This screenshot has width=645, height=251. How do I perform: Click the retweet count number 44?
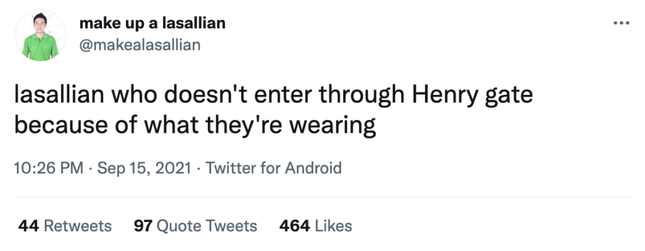pyautogui.click(x=28, y=226)
